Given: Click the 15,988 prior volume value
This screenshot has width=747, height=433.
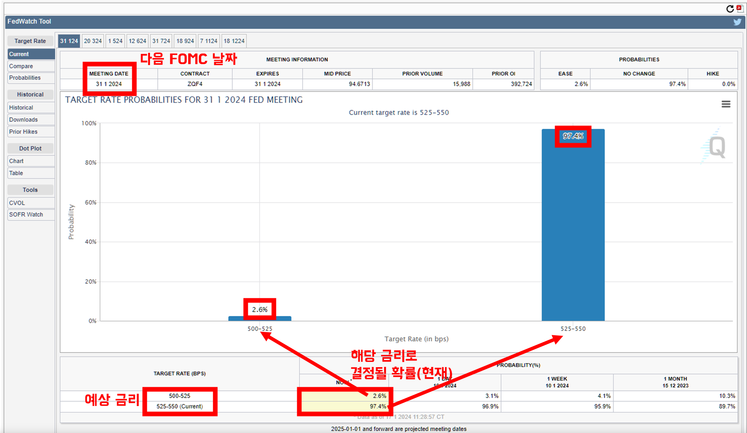Looking at the screenshot, I should pyautogui.click(x=461, y=84).
